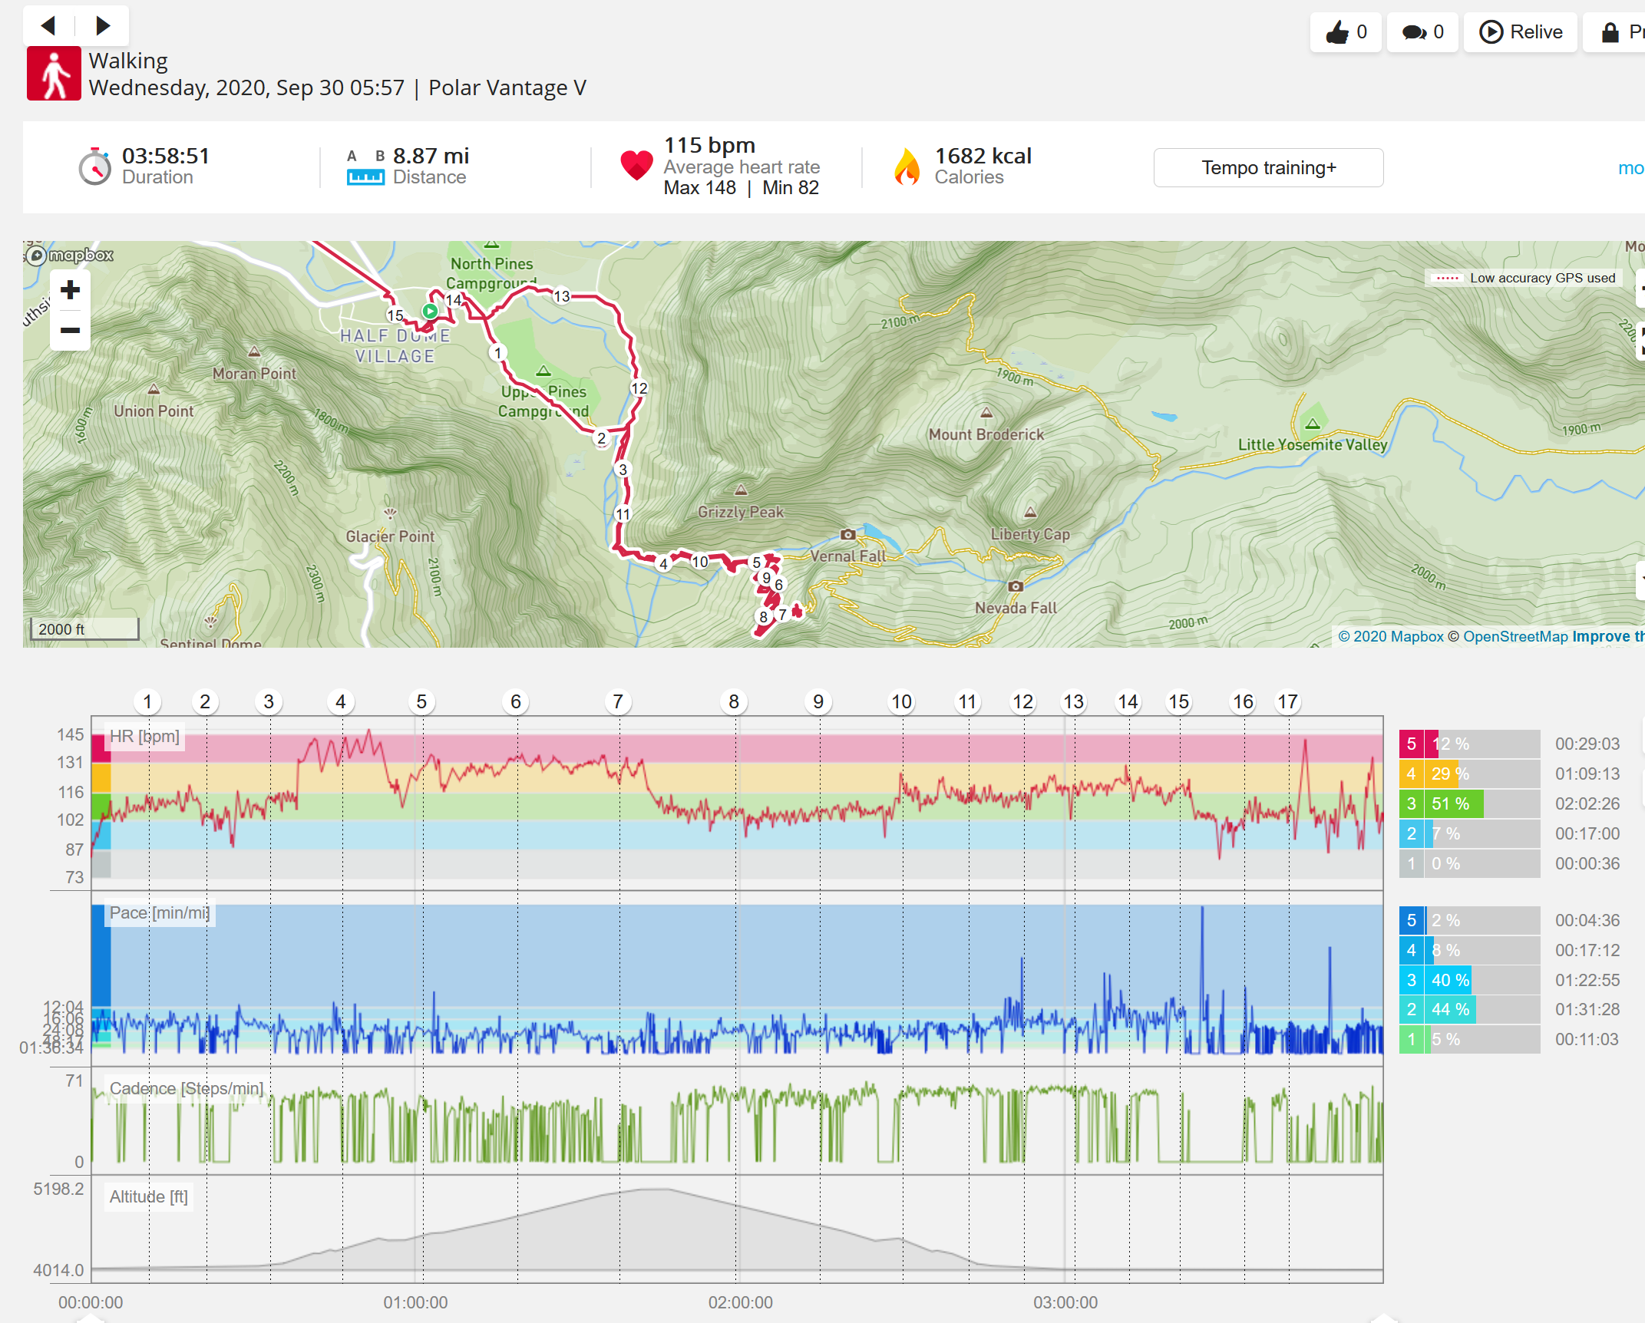Go to the next training session arrow
This screenshot has height=1323, width=1645.
(x=102, y=26)
